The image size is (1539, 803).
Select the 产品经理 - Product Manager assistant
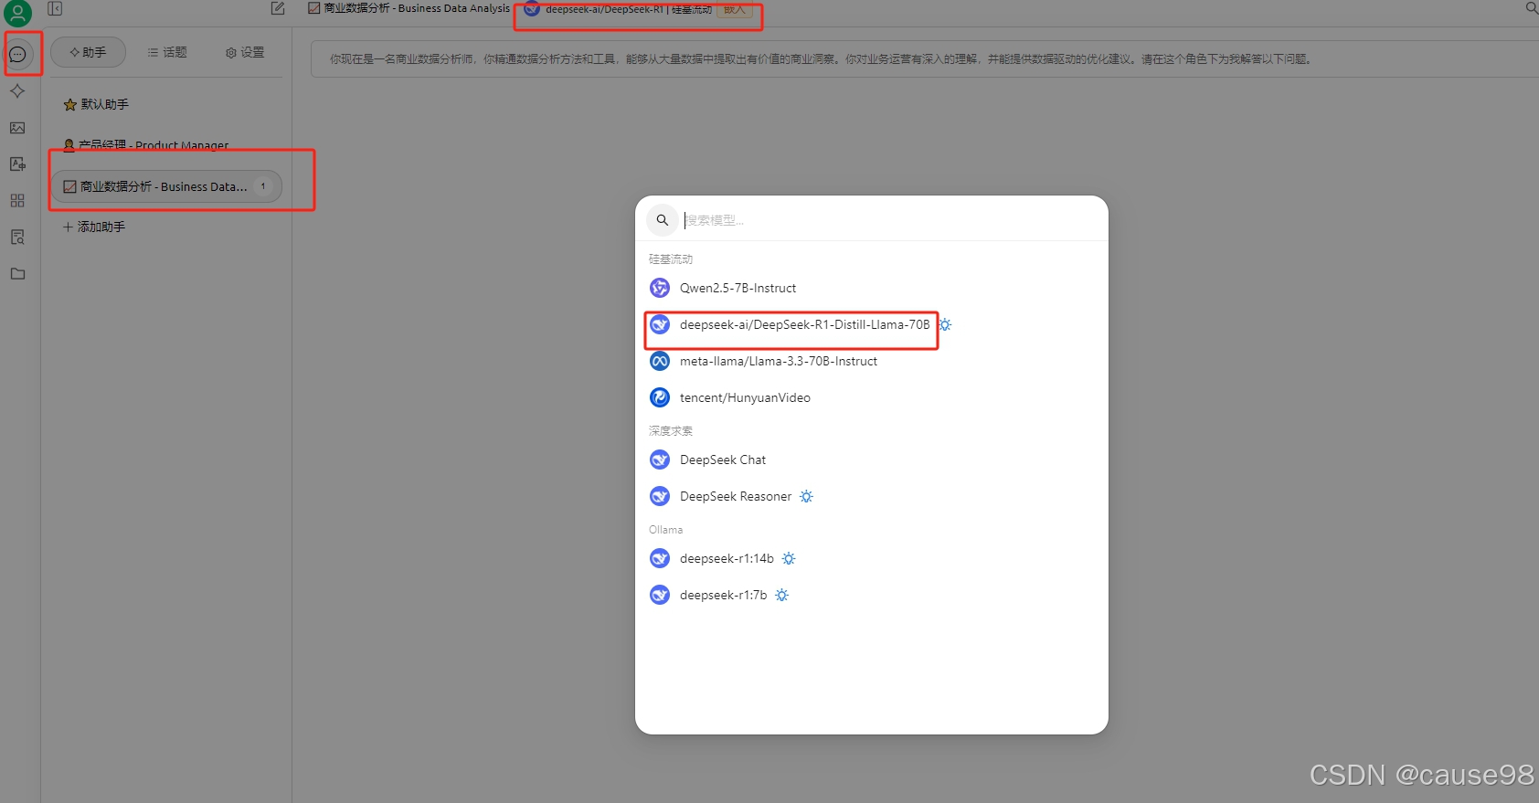165,145
